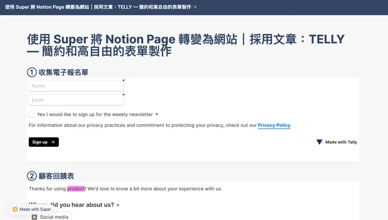Screen dimensions: 388x220
Task: Click the 'Thanks for using' feedback intro text
Action: point(125,189)
